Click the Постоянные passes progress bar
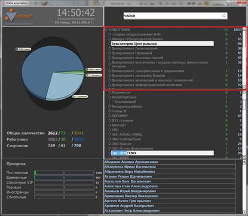 click(64, 172)
